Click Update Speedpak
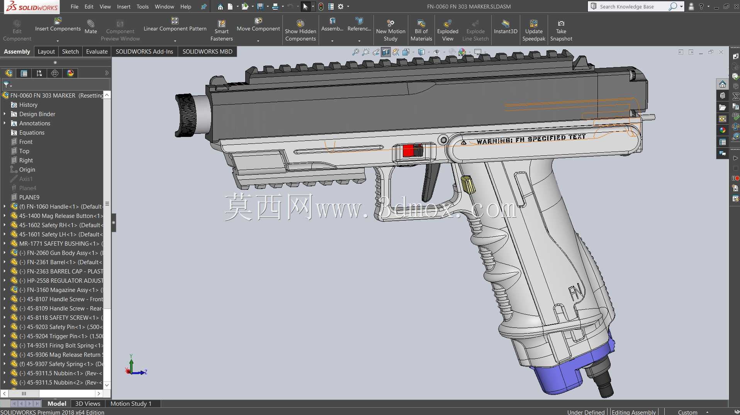 pos(534,30)
